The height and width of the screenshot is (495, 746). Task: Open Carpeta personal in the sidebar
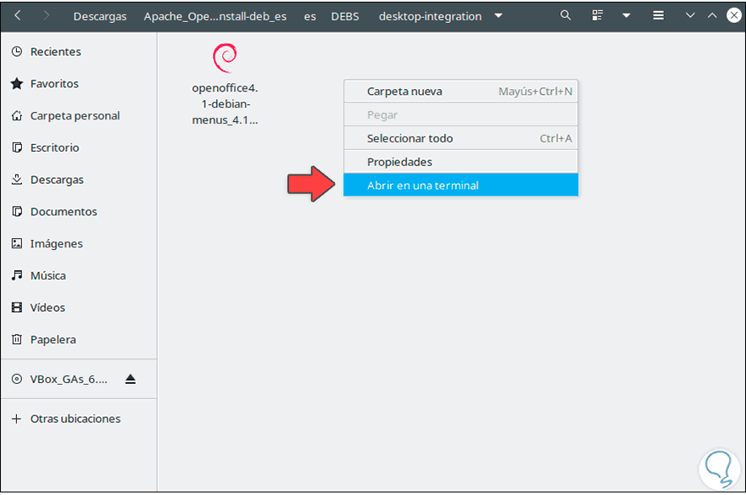click(x=75, y=115)
